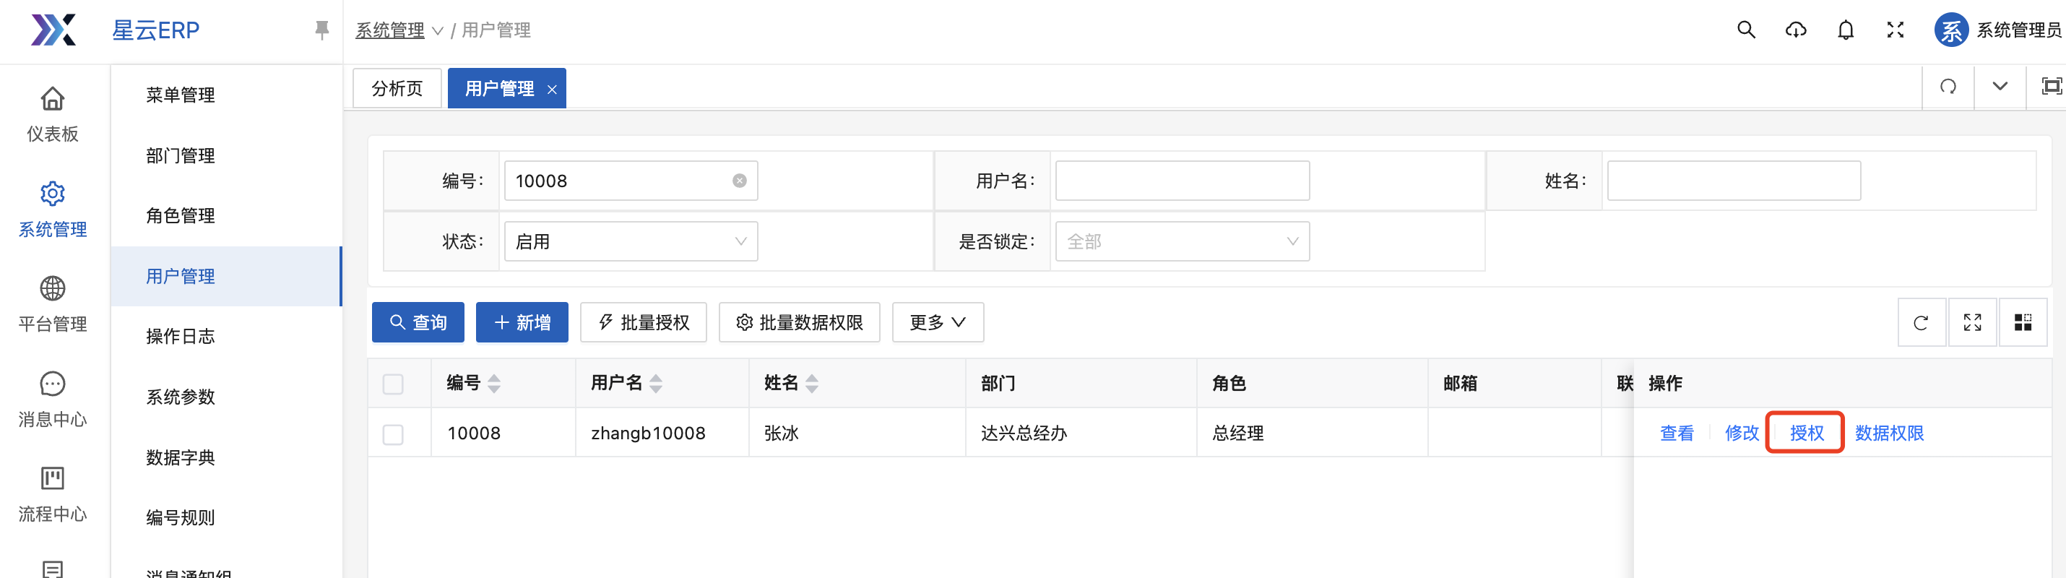Sort the table by 编号 column
Screen dimensions: 2066x578
point(494,384)
